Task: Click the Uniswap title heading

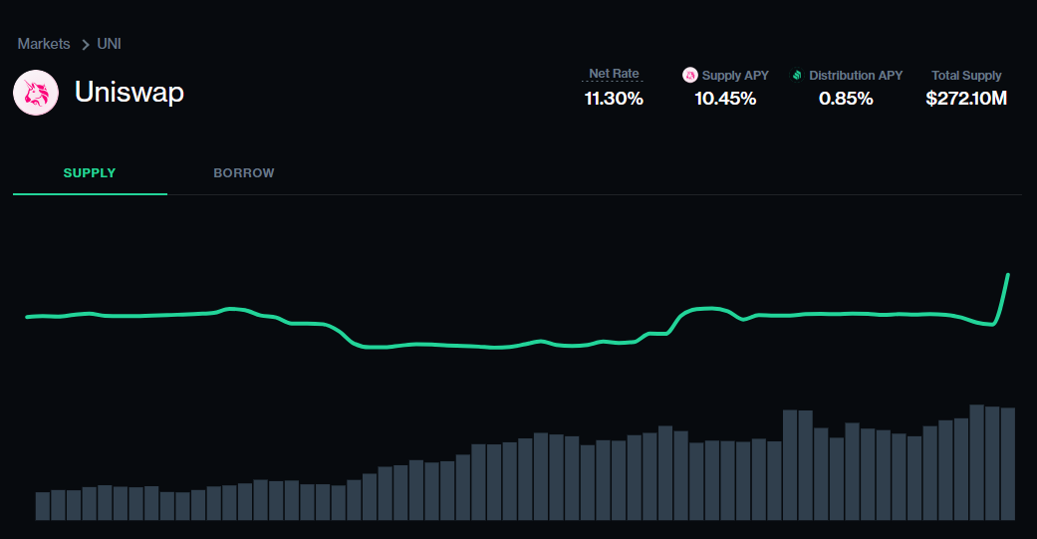Action: pyautogui.click(x=129, y=92)
